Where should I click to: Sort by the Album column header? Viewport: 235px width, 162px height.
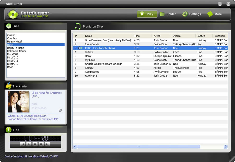pyautogui.click(x=184, y=36)
